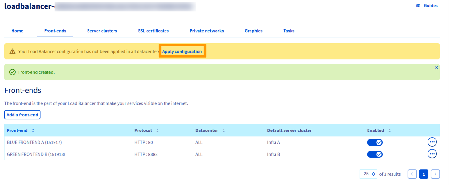Image resolution: width=449 pixels, height=185 pixels.
Task: Open actions menu for GREEN FRONTEND B
Action: pyautogui.click(x=432, y=154)
